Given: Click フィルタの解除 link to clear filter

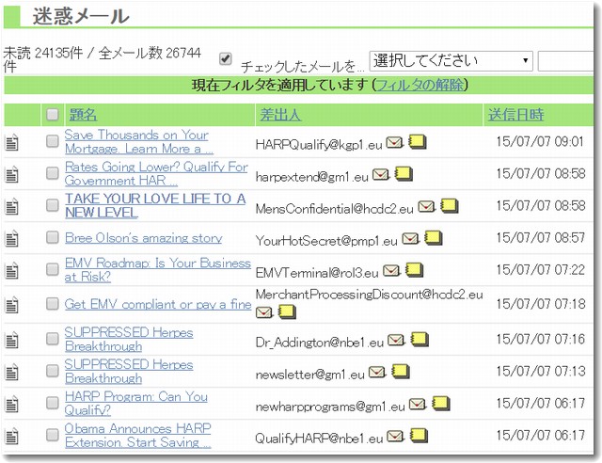Looking at the screenshot, I should click(420, 85).
